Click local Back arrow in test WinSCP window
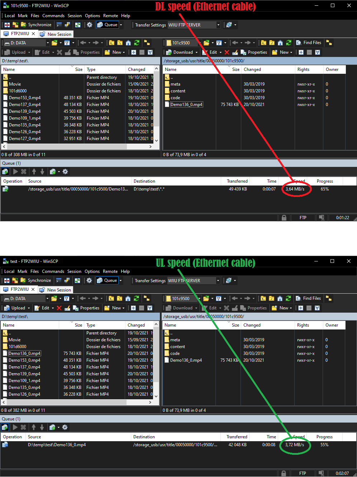This screenshot has height=477, width=357. (x=82, y=298)
